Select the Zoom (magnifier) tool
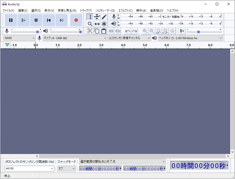 tap(90, 24)
